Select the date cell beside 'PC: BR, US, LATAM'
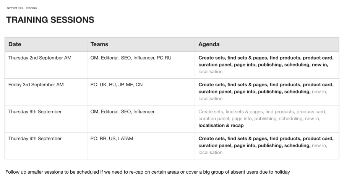The height and width of the screenshot is (192, 344). [35, 139]
